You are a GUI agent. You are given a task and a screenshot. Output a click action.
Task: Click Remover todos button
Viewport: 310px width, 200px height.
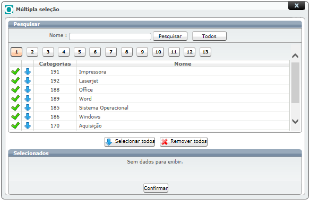tap(184, 142)
